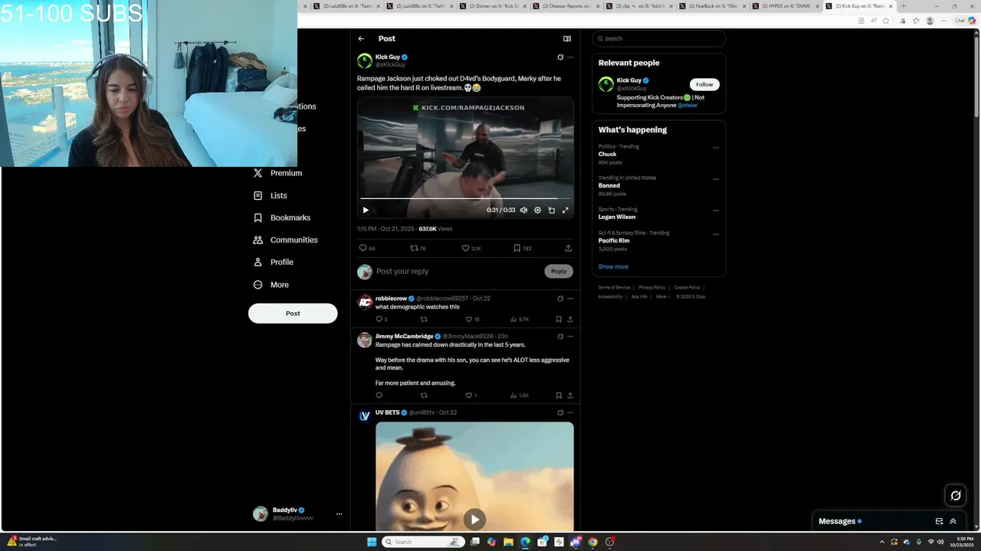Open Grok icon on Kick Guy's post
The image size is (981, 551).
[560, 57]
